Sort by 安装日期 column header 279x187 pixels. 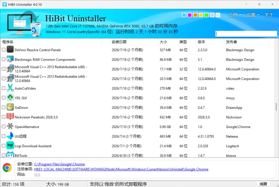[133, 42]
